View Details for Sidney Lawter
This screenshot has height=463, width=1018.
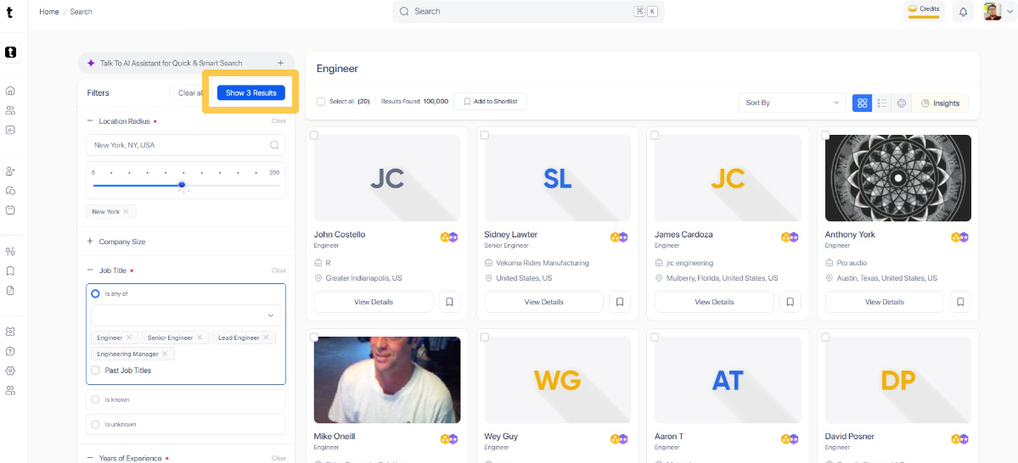[544, 302]
